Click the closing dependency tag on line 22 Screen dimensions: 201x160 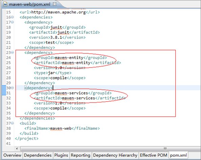point(40,48)
